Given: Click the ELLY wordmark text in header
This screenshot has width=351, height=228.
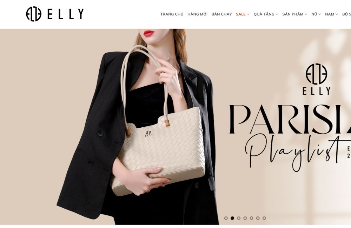Looking at the screenshot, I should 66,14.
